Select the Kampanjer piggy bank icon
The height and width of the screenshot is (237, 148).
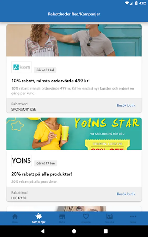click(38, 216)
